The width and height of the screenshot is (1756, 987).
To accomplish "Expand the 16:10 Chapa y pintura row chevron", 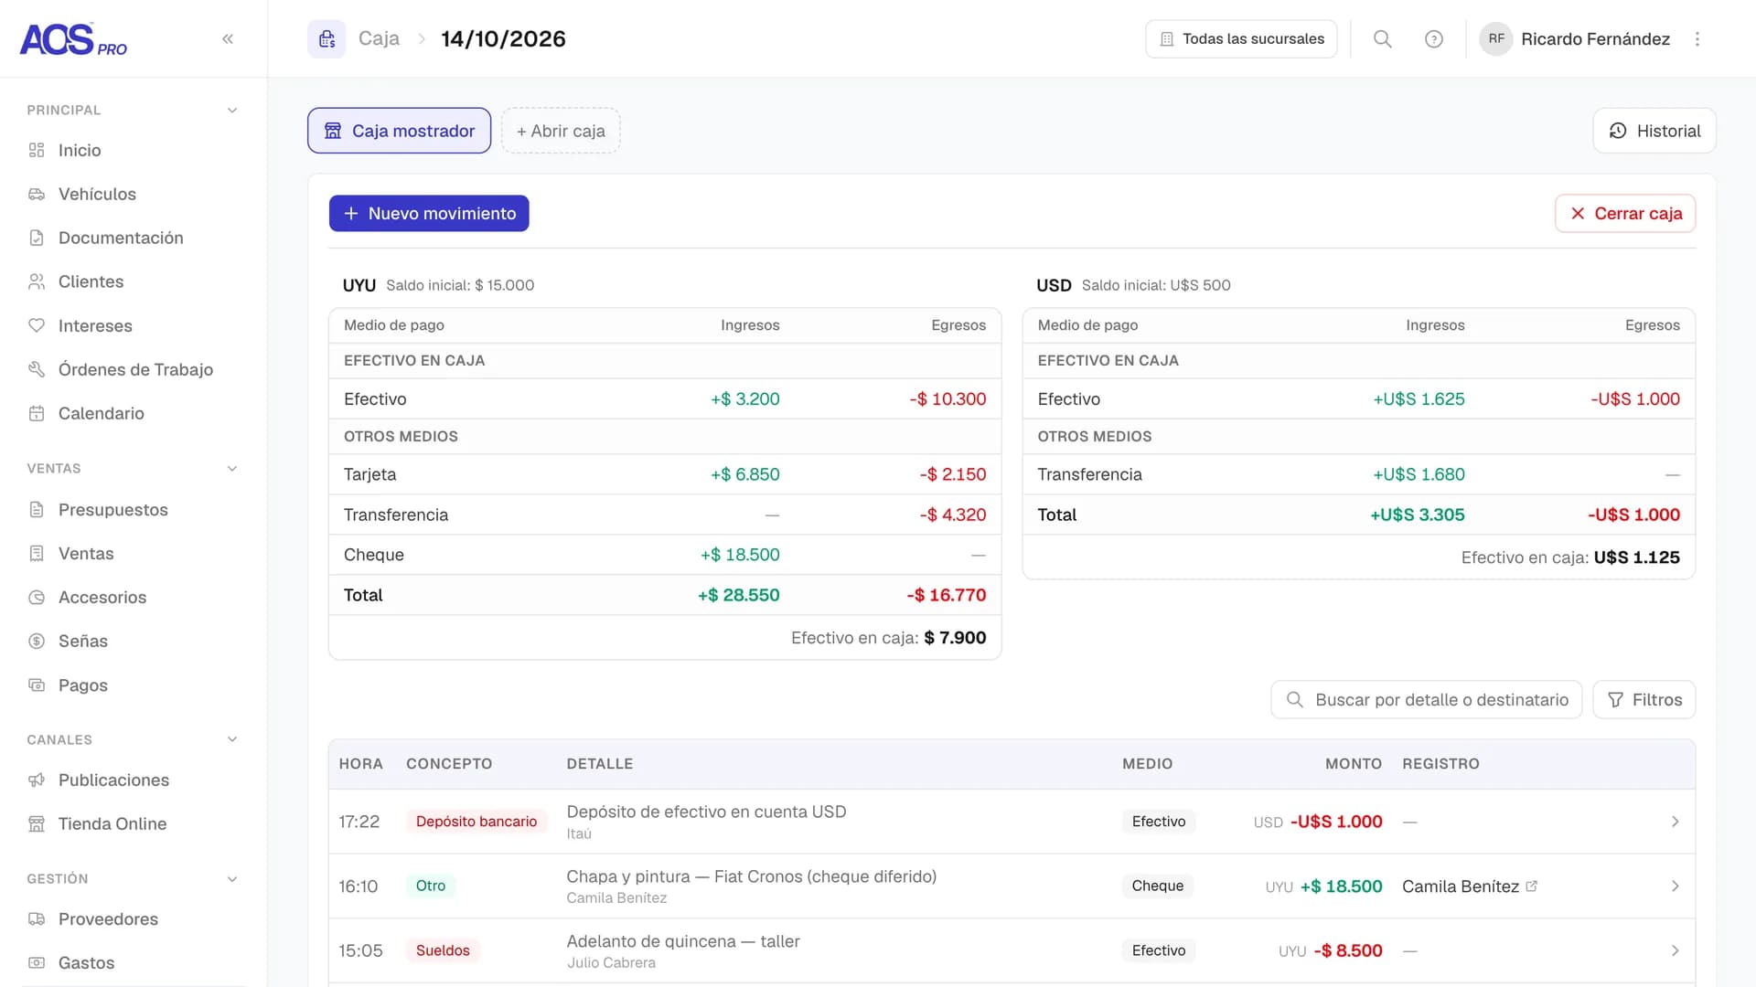I will [1675, 886].
